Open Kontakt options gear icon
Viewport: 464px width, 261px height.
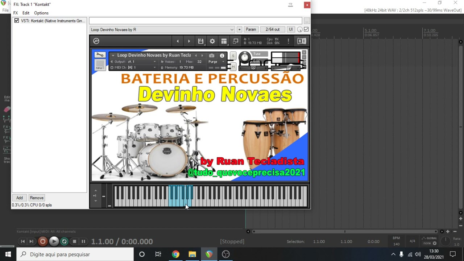pos(212,41)
